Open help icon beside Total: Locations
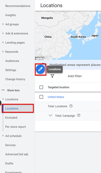The image size is (101, 173). [x=71, y=106]
